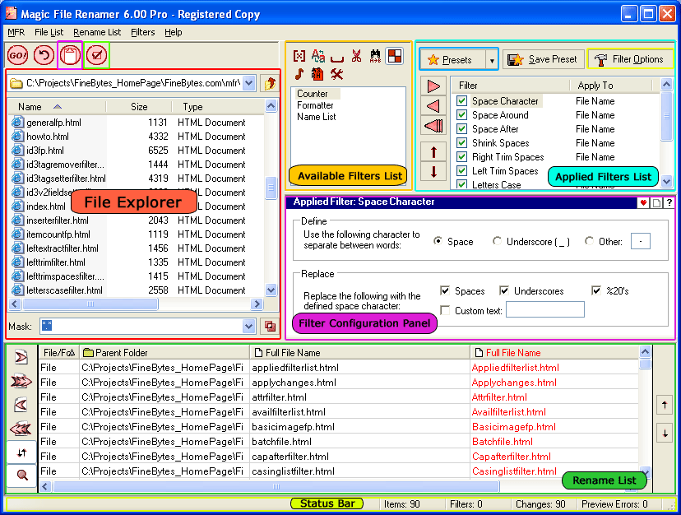Move applied filter down with red arrow
The image size is (681, 515).
click(x=433, y=172)
